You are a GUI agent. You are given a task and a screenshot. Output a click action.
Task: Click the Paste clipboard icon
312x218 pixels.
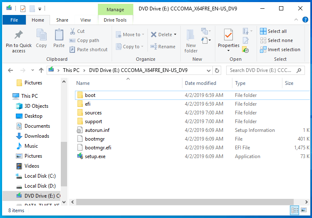59,35
